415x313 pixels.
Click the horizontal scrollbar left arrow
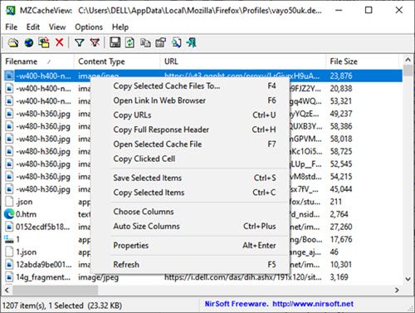[x=7, y=290]
